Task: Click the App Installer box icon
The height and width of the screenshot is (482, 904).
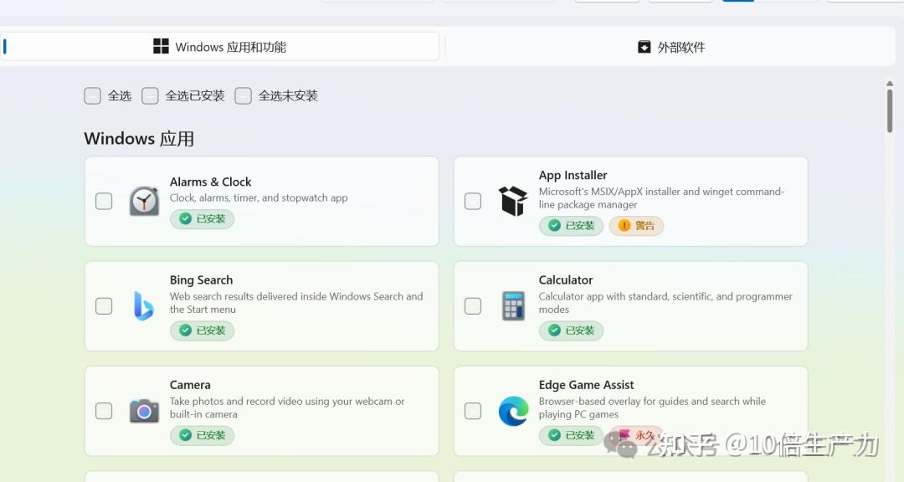Action: [x=513, y=201]
